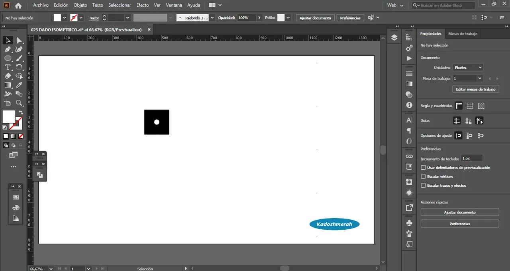Open the Layers panel icon
Screen dimensions: 510x271
point(394,38)
